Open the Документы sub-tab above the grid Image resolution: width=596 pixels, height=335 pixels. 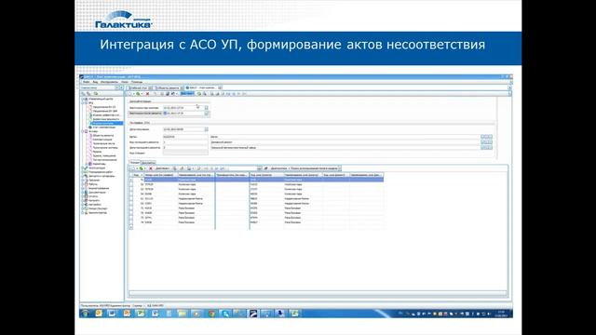[148, 163]
